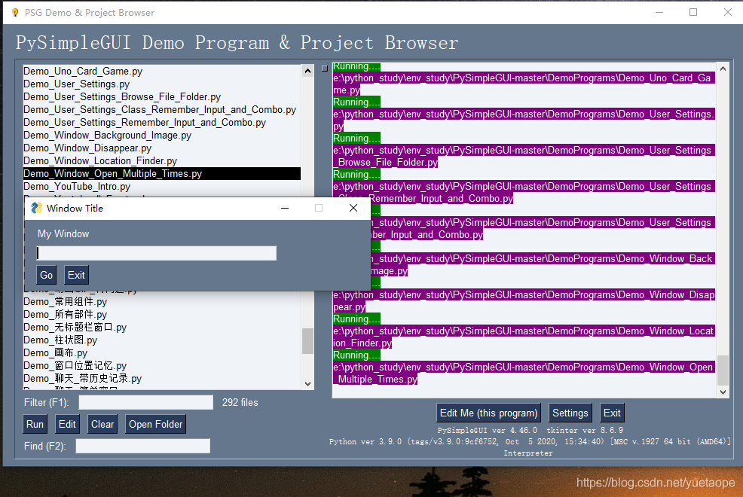This screenshot has height=497, width=743.
Task: Click 292 files count label
Action: (x=240, y=402)
